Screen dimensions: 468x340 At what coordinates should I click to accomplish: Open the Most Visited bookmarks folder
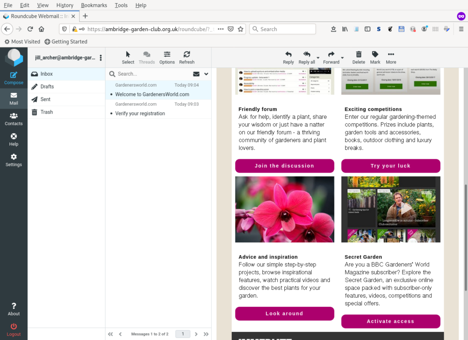coord(22,42)
